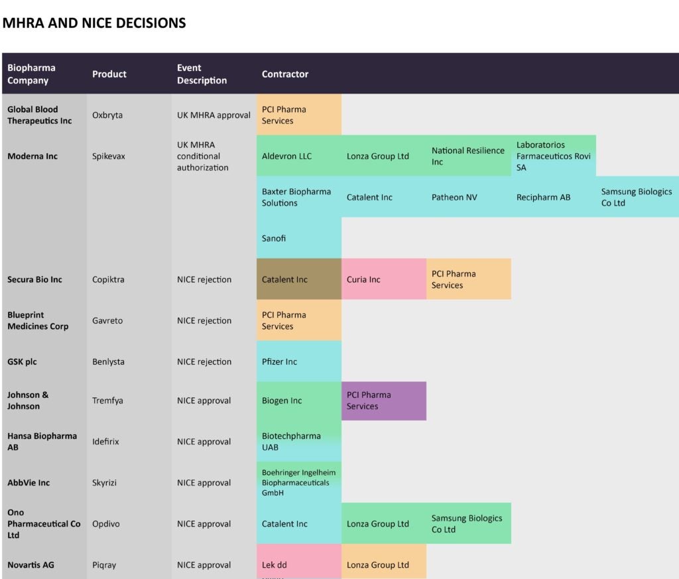Image resolution: width=679 pixels, height=579 pixels.
Task: Click the "Product" column header
Action: 109,74
